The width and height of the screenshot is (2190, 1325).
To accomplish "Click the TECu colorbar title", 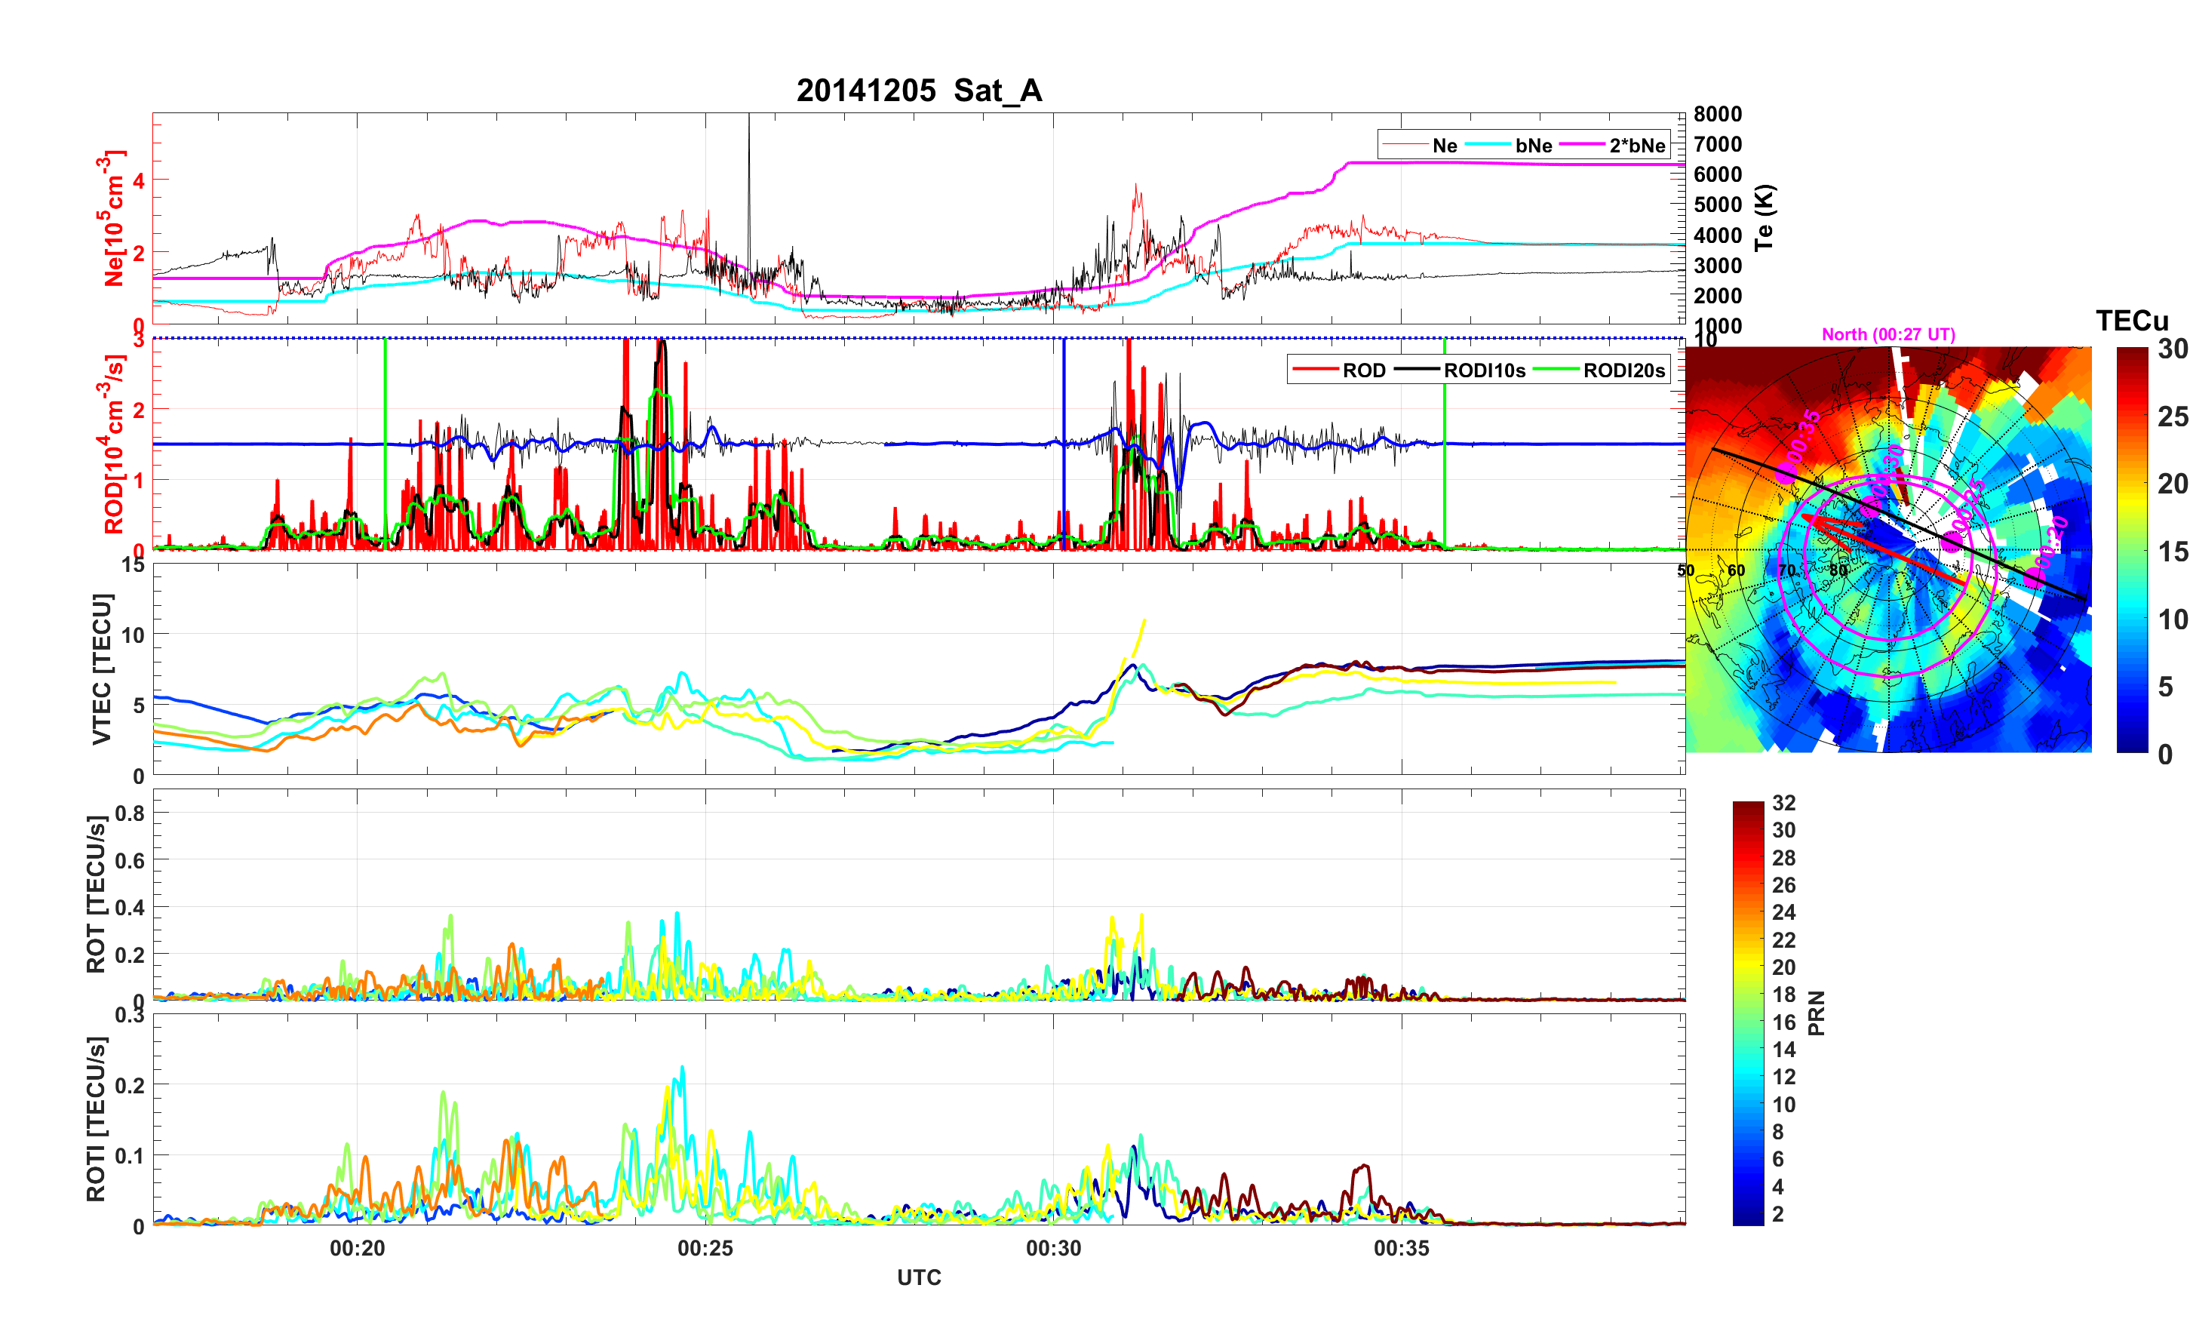I will [x=2131, y=321].
